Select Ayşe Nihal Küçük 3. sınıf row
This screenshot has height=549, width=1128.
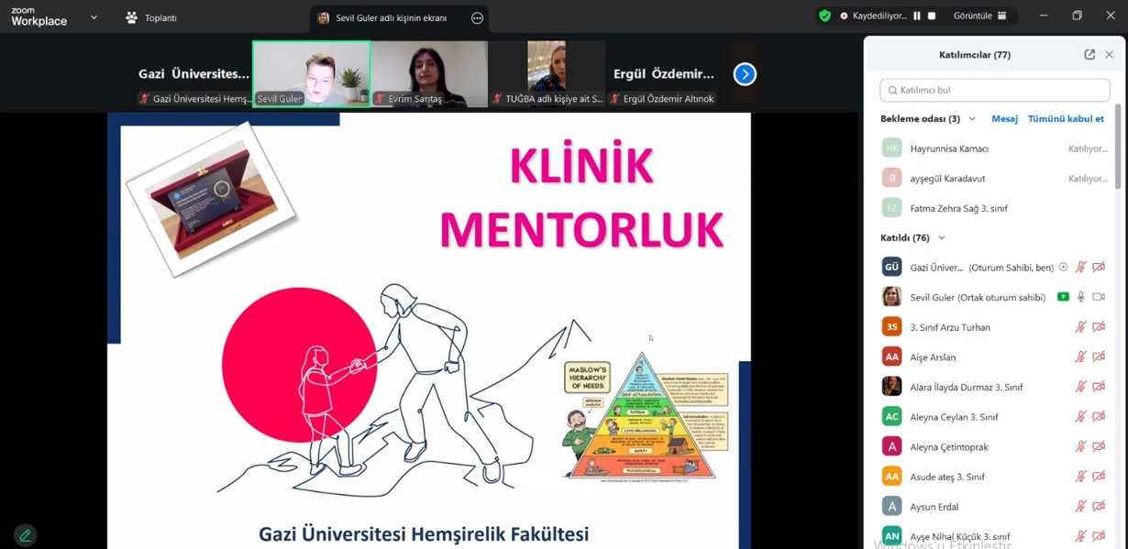(994, 535)
